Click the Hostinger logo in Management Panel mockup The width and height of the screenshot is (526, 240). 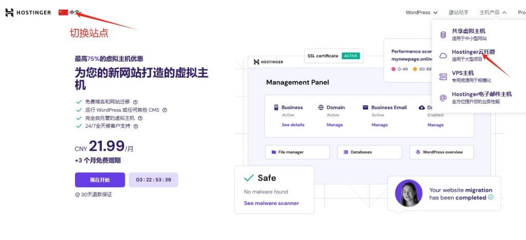tap(268, 62)
